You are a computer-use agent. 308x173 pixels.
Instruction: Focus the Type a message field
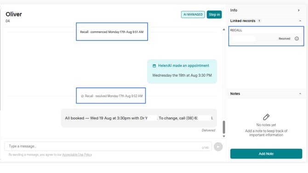(108, 146)
